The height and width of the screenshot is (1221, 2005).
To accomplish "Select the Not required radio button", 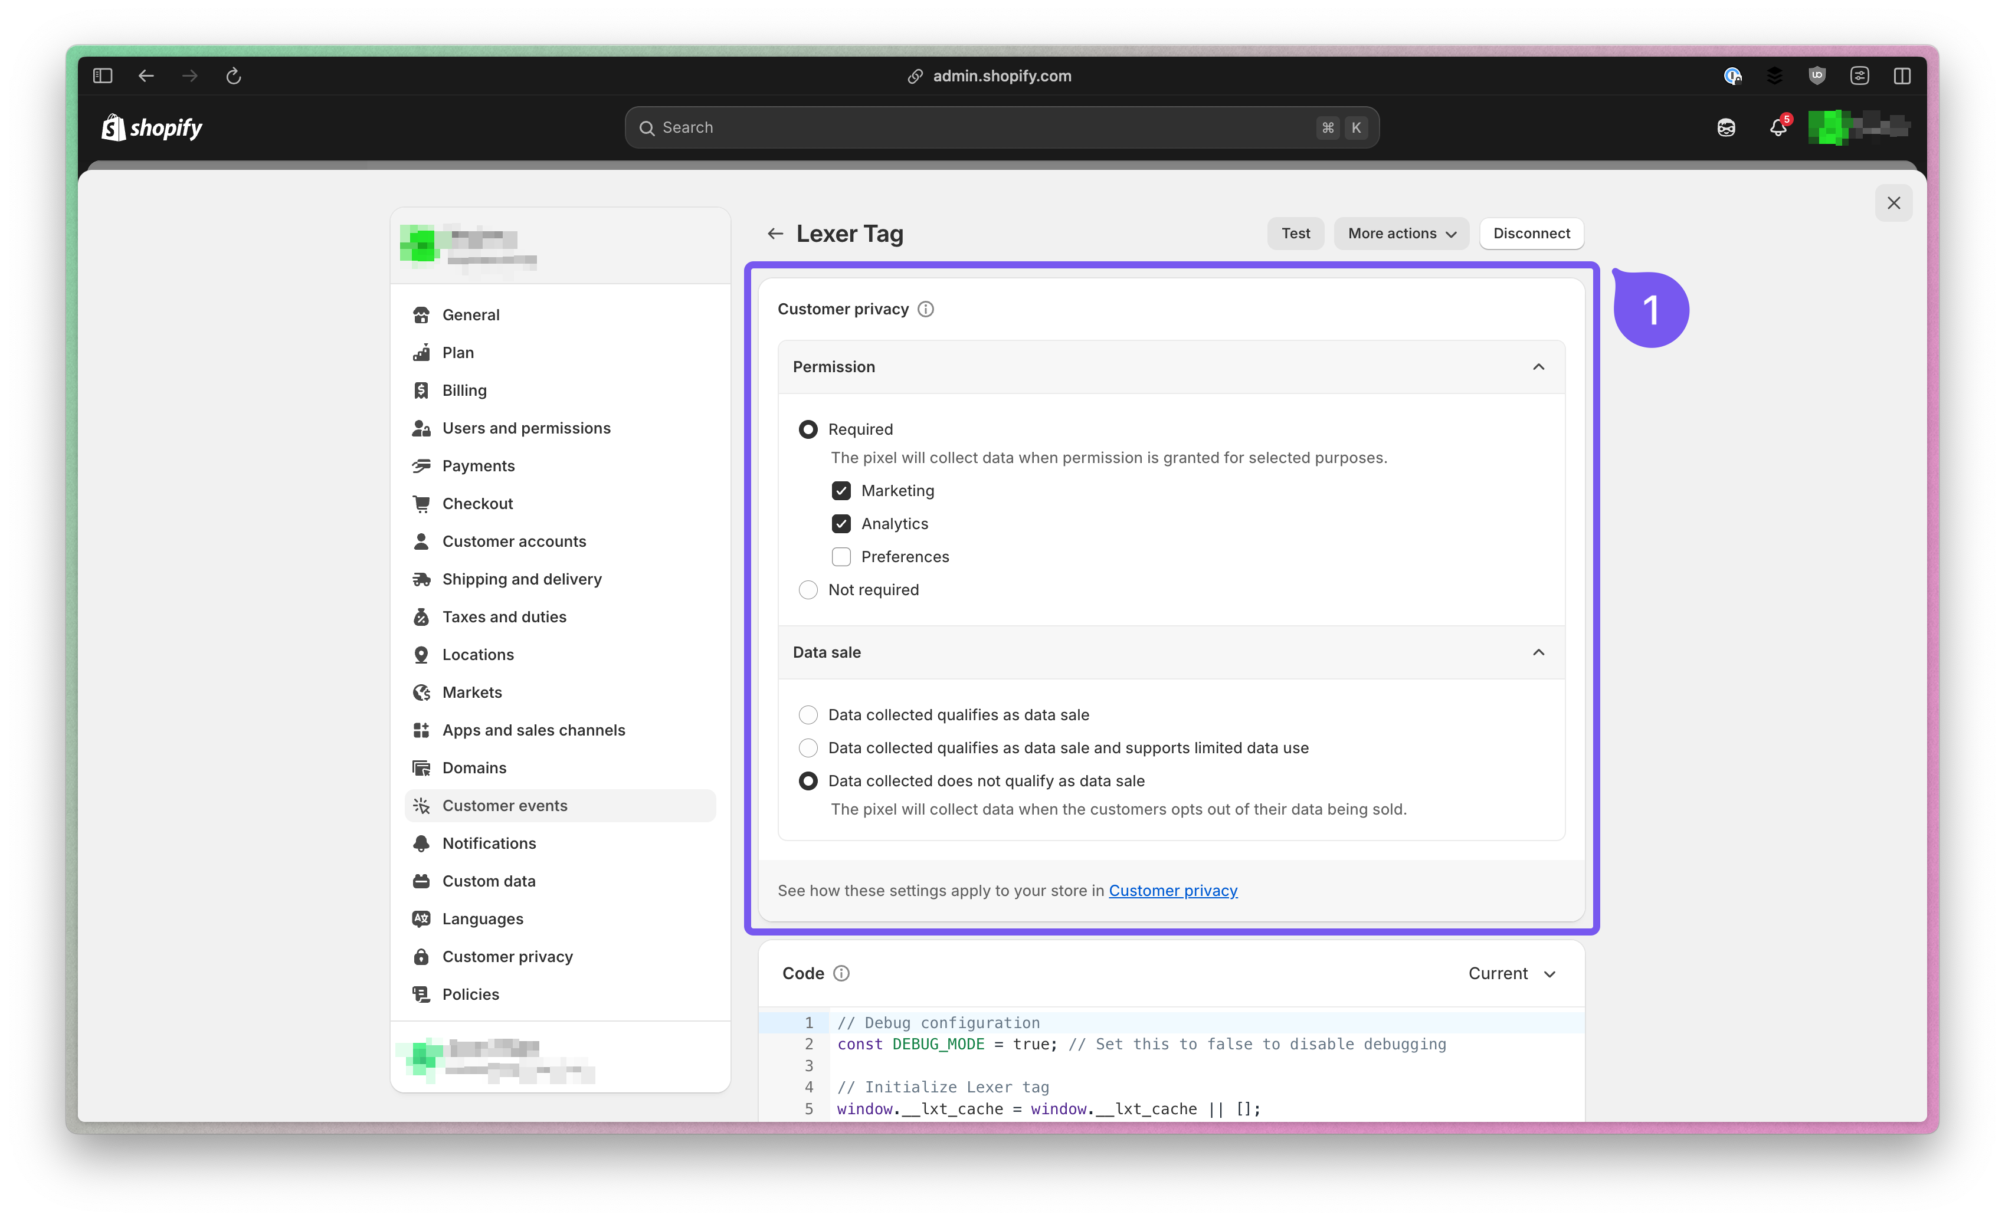I will click(808, 590).
